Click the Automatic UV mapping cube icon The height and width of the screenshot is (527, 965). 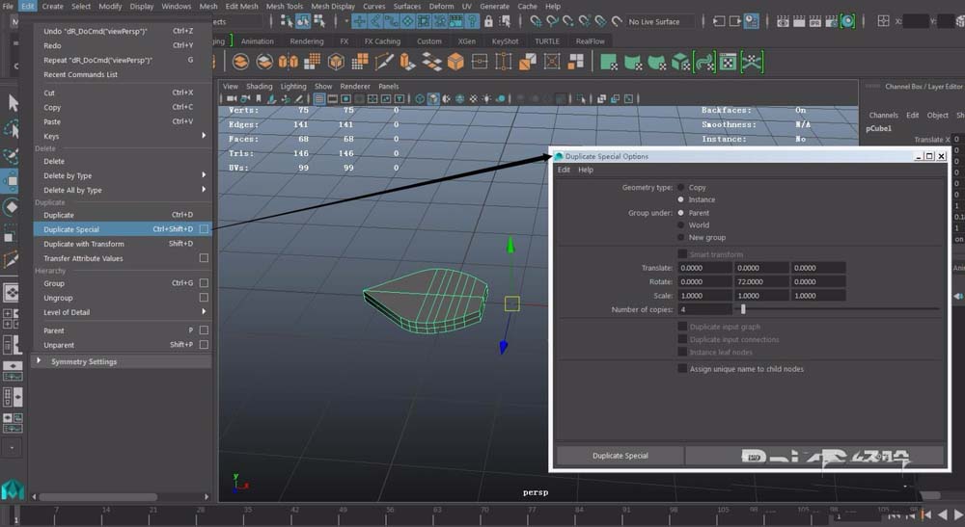pos(680,62)
